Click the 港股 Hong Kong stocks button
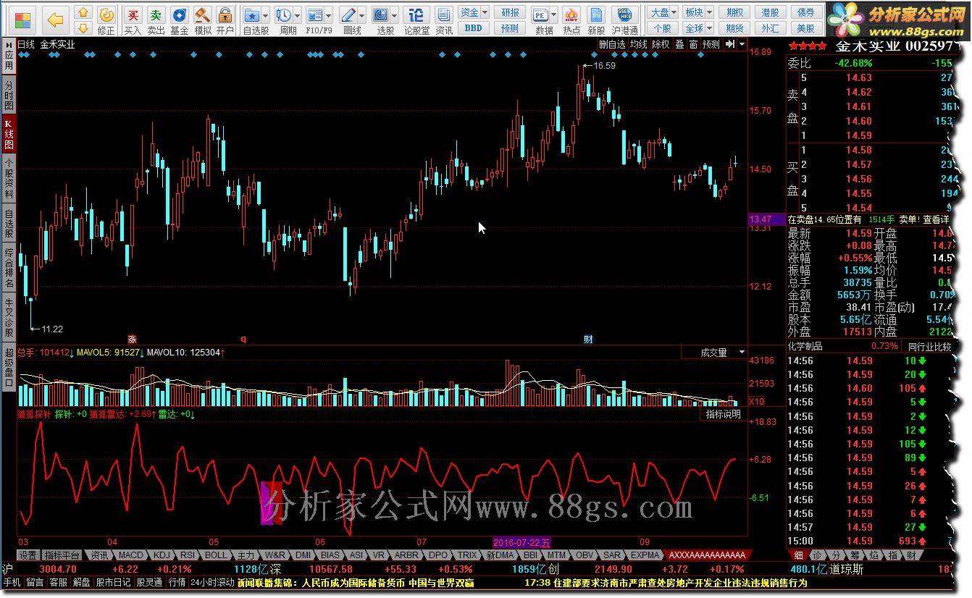972x598 pixels. click(770, 12)
